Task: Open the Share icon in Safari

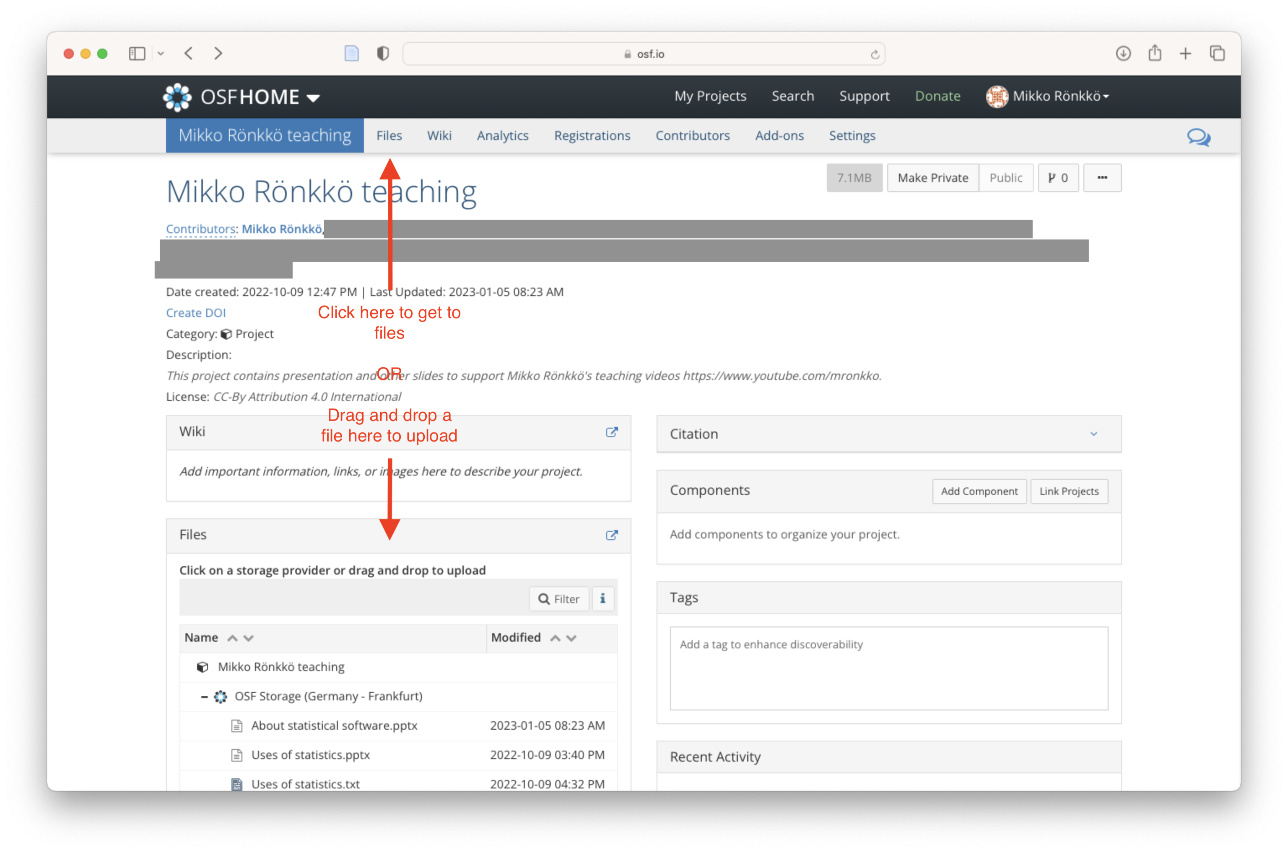Action: tap(1155, 53)
